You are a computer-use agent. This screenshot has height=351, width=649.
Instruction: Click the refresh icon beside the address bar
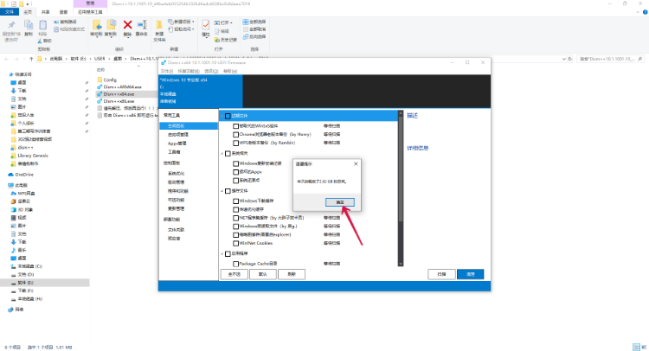pos(569,59)
